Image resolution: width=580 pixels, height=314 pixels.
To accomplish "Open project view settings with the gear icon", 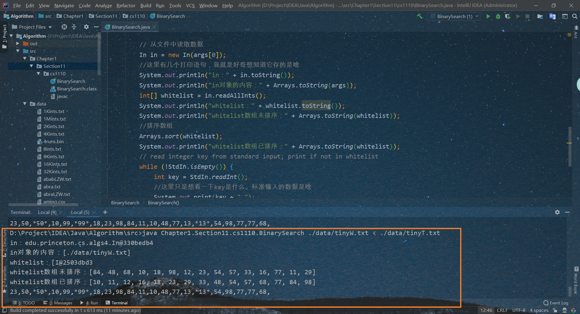I will [86, 27].
